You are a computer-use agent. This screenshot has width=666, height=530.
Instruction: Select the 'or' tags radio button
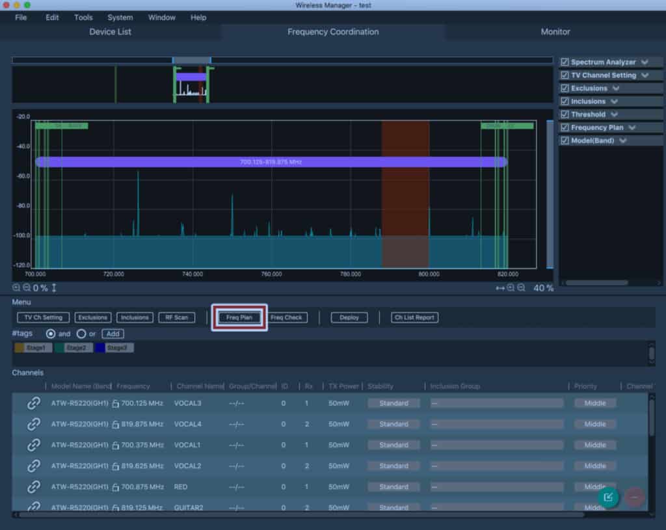pyautogui.click(x=81, y=334)
